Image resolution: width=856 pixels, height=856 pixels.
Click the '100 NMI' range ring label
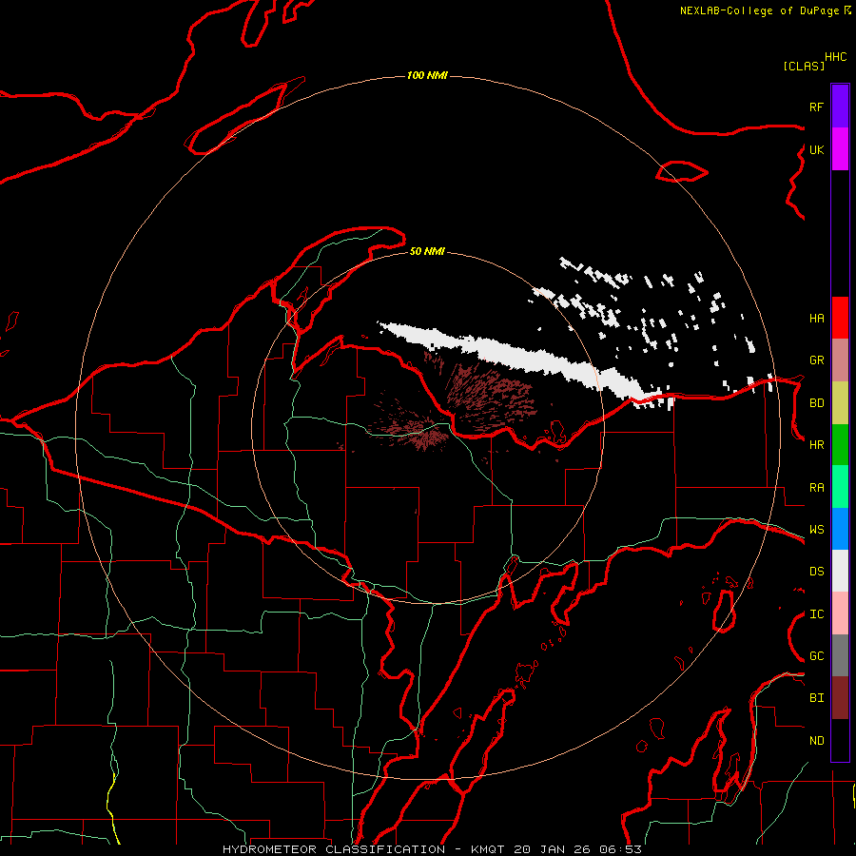click(x=427, y=75)
